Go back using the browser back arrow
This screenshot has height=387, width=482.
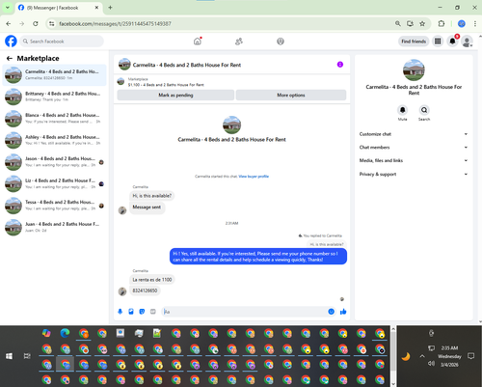(x=9, y=23)
